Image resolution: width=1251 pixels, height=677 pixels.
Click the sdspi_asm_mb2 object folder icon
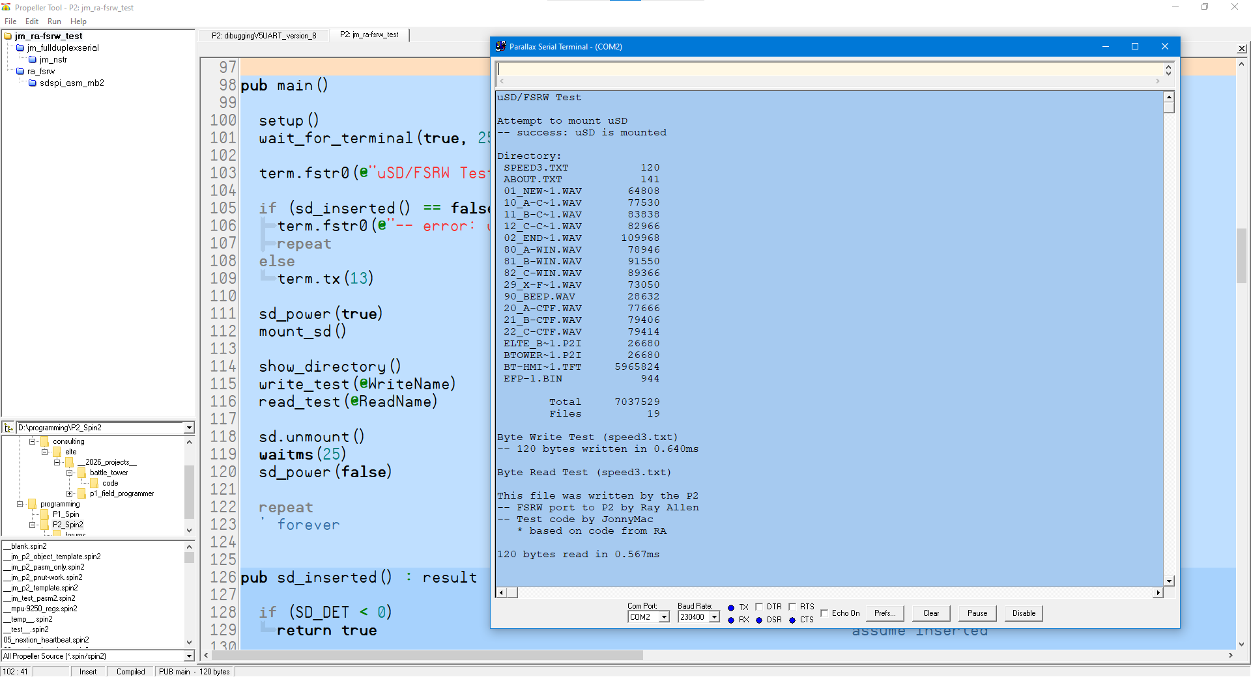click(x=33, y=83)
